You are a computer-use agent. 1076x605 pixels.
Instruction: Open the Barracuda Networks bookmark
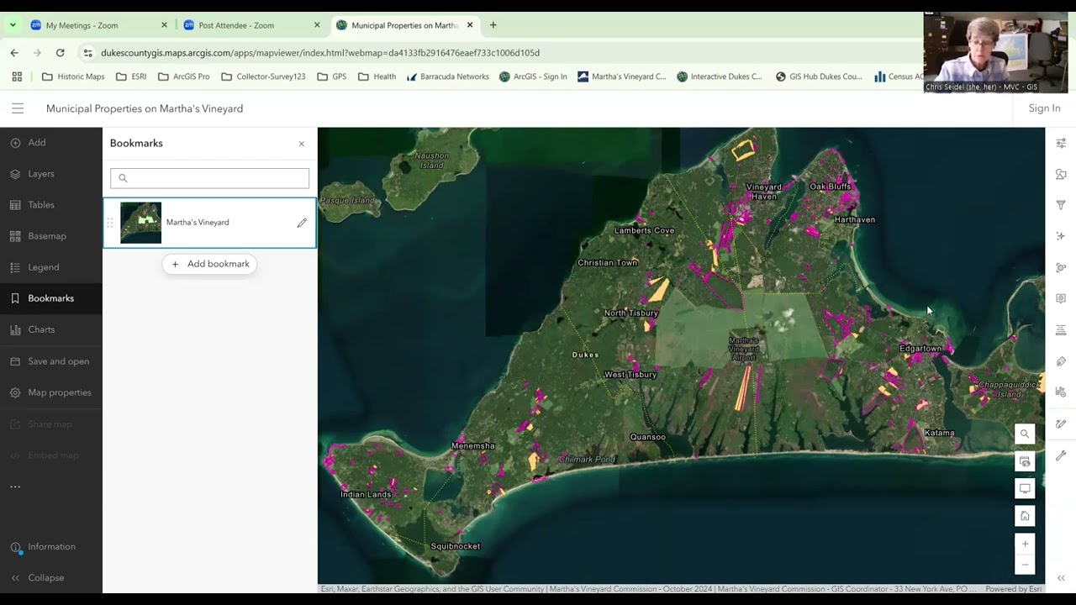pos(447,76)
